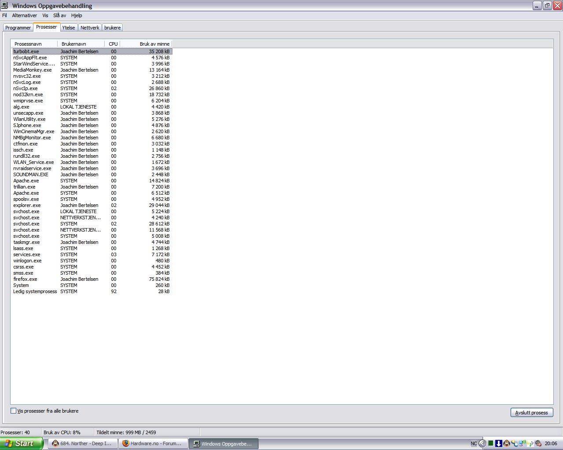Image resolution: width=563 pixels, height=450 pixels.
Task: Select the turbobt.exe process row
Action: 92,51
